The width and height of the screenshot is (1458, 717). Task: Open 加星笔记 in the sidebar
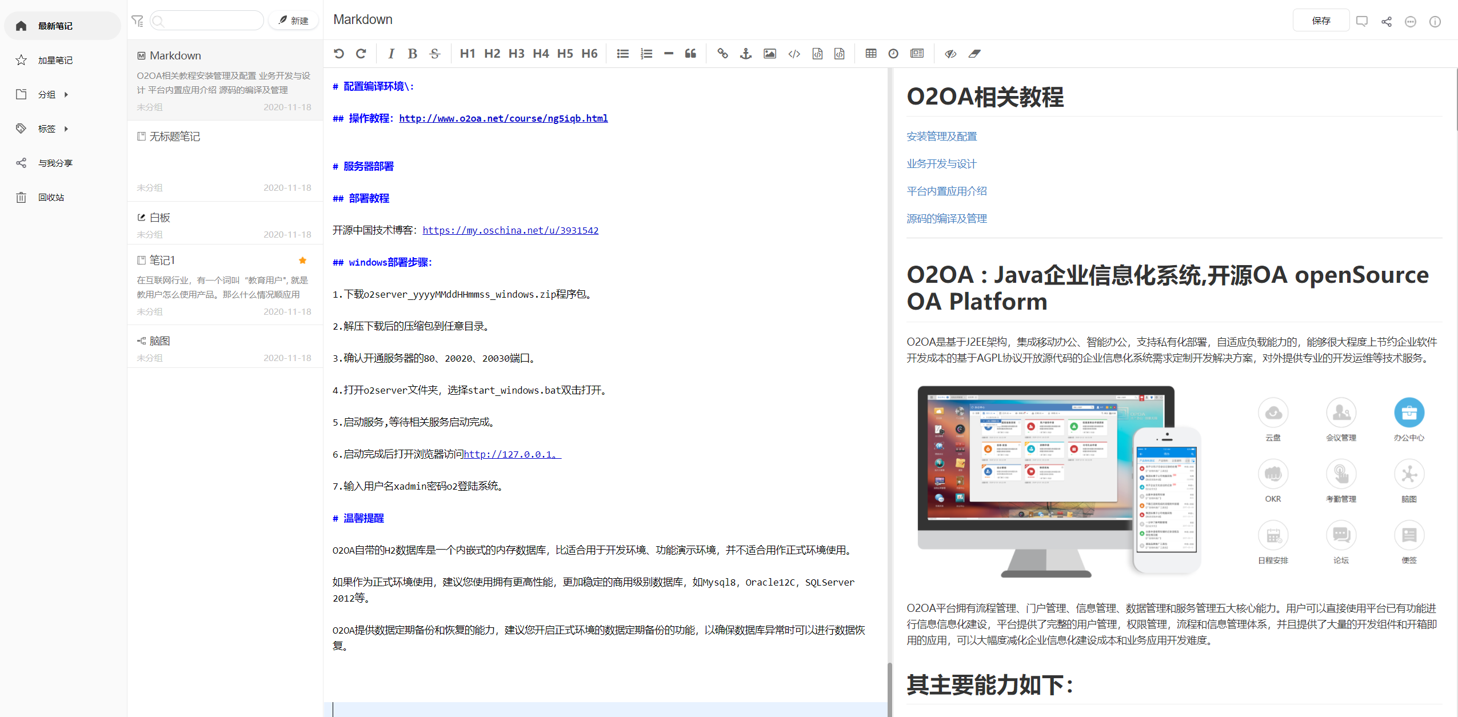point(55,61)
